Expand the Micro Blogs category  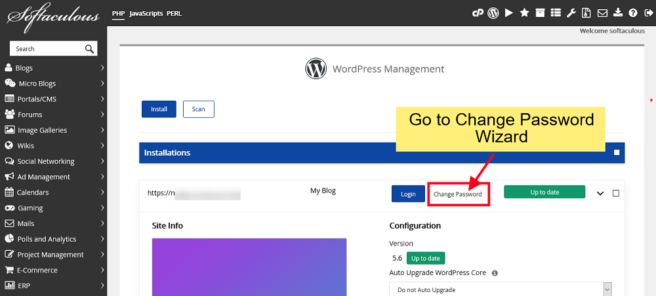tap(102, 83)
